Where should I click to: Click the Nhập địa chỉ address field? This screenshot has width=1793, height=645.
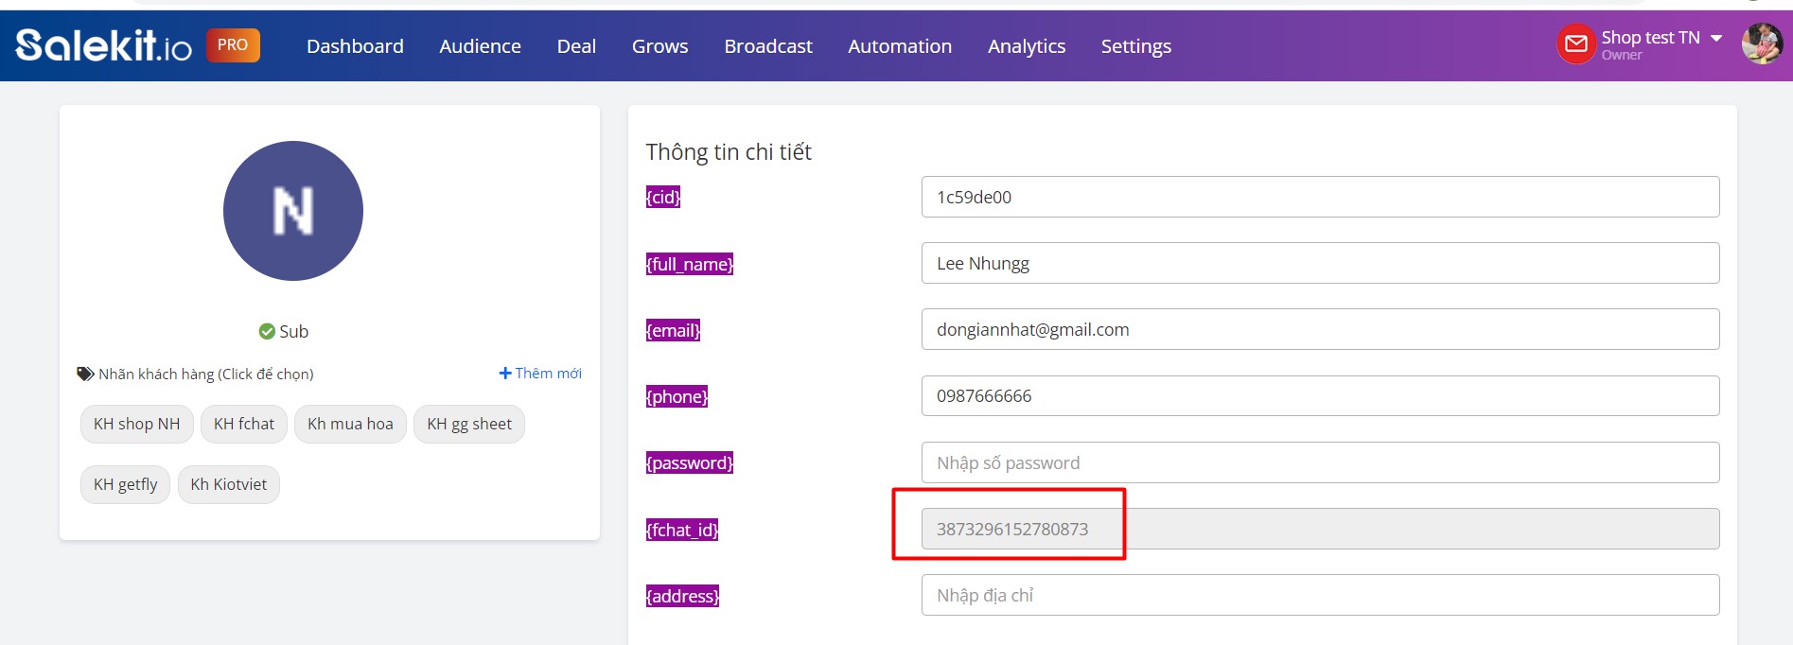coord(1320,595)
